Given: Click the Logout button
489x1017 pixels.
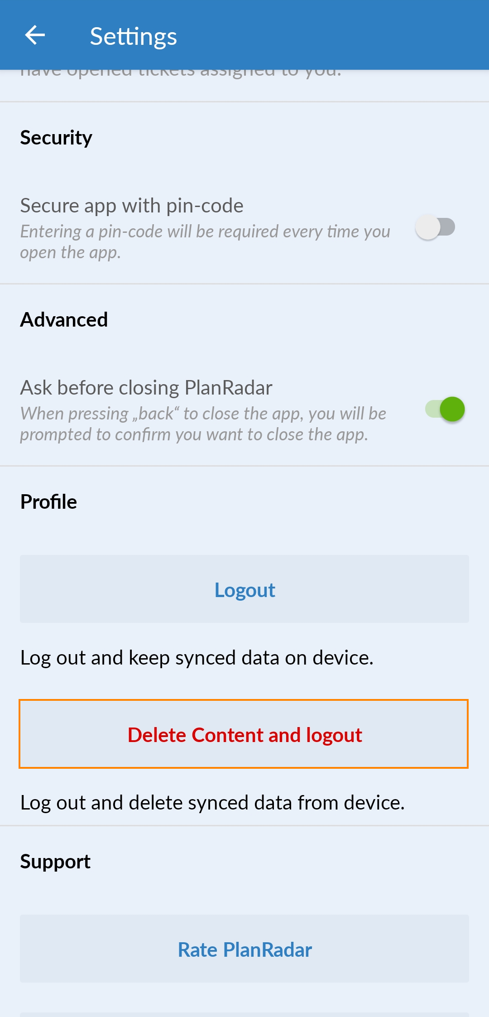Looking at the screenshot, I should 244,589.
